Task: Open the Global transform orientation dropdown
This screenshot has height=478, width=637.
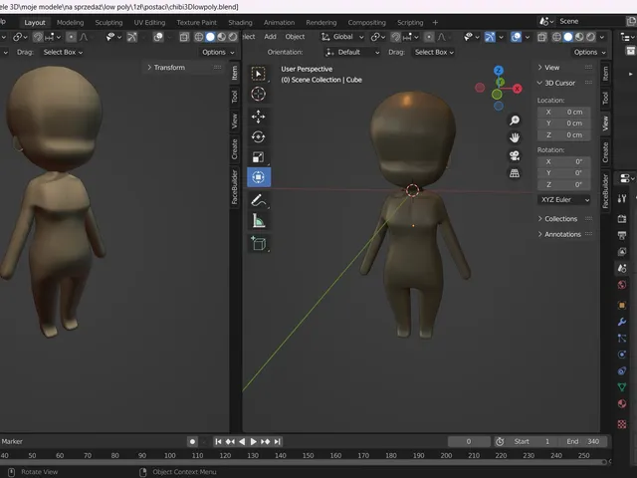Action: click(342, 37)
